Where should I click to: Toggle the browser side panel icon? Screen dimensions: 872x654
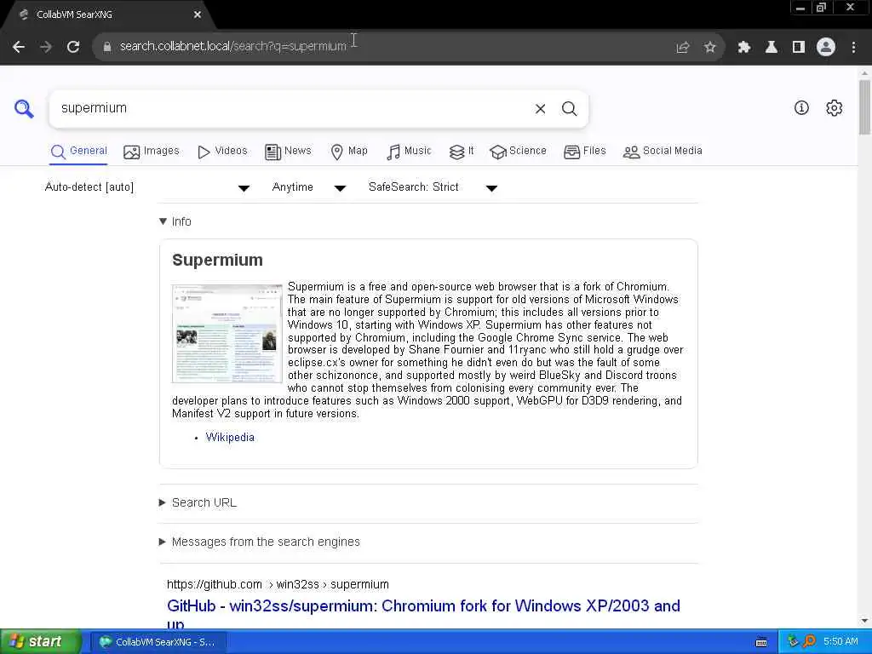(x=799, y=48)
